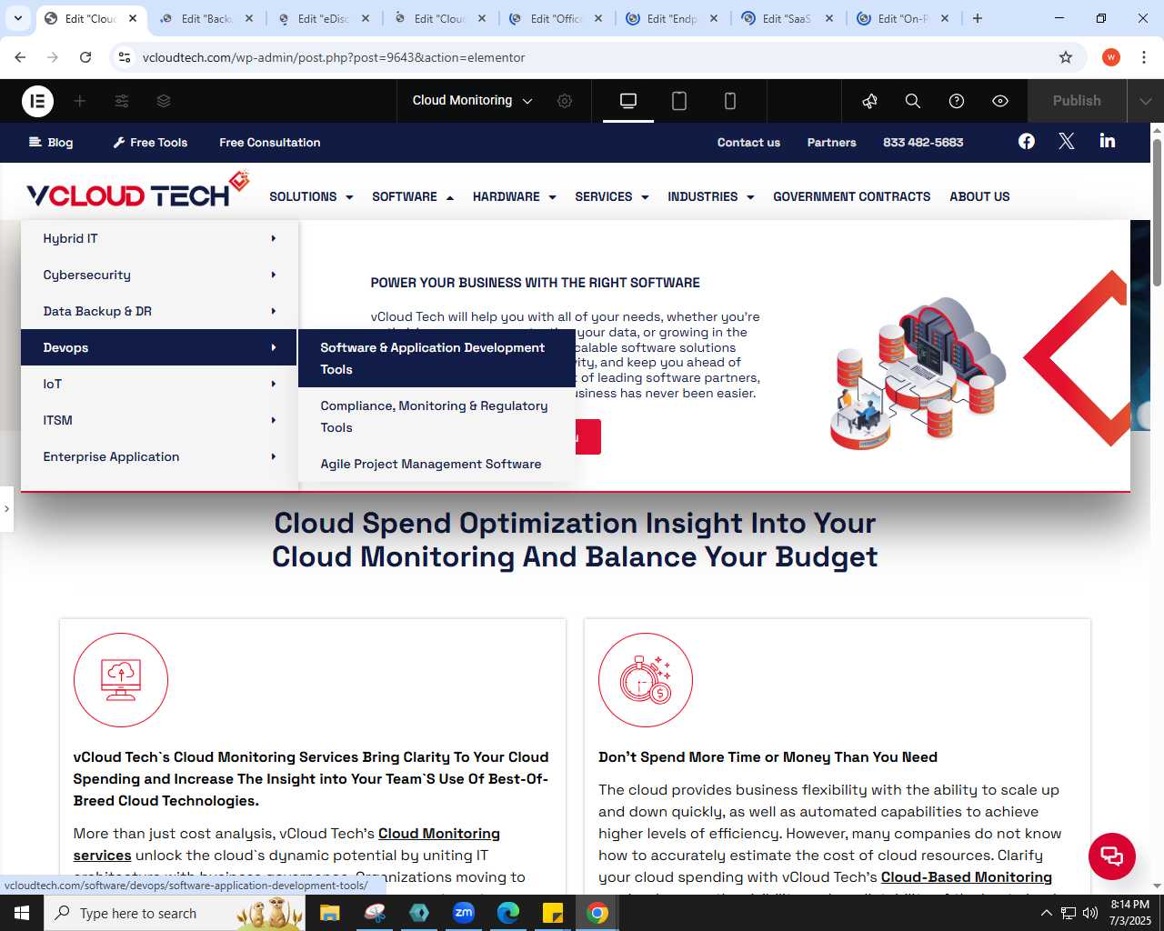Open Zoom from the taskbar

coord(464,913)
